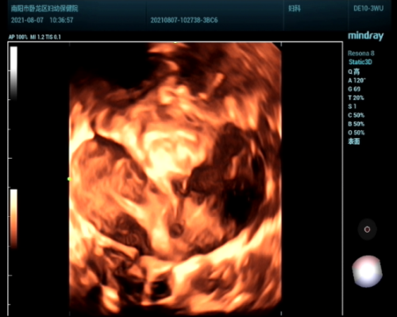397x317 pixels.
Task: Click the round probe marker icon
Action: click(367, 230)
